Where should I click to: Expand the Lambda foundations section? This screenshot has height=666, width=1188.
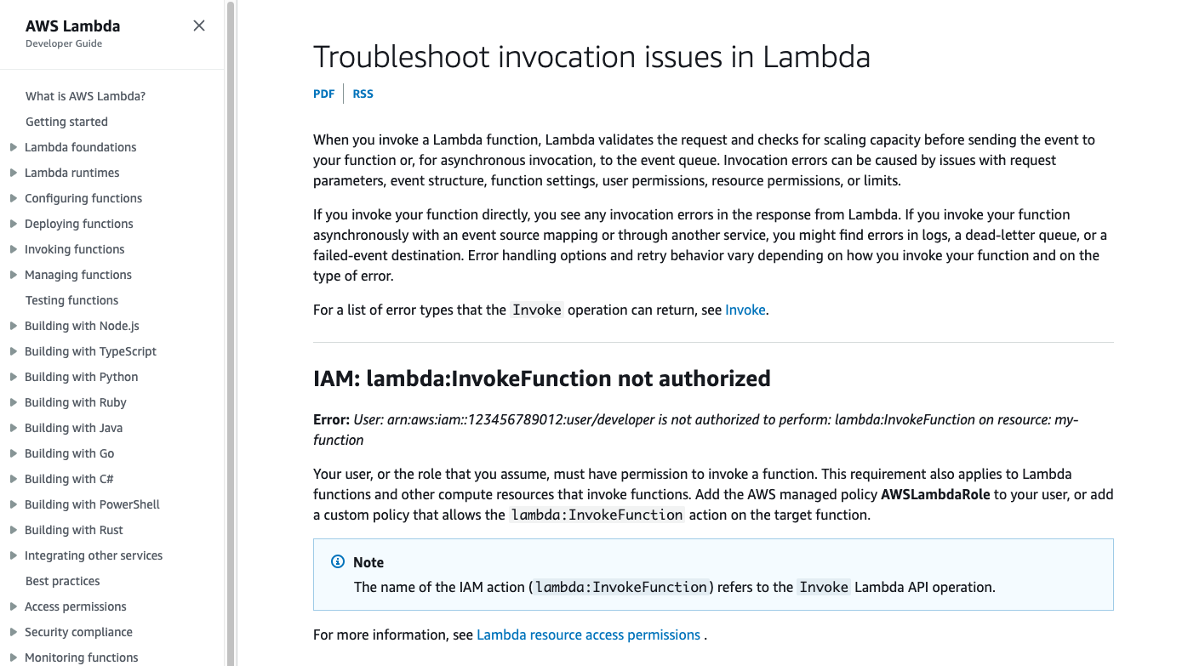tap(14, 147)
